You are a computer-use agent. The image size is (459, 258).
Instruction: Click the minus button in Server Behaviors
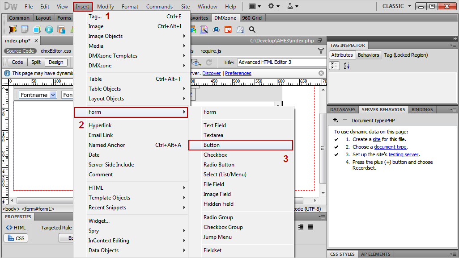(x=344, y=120)
